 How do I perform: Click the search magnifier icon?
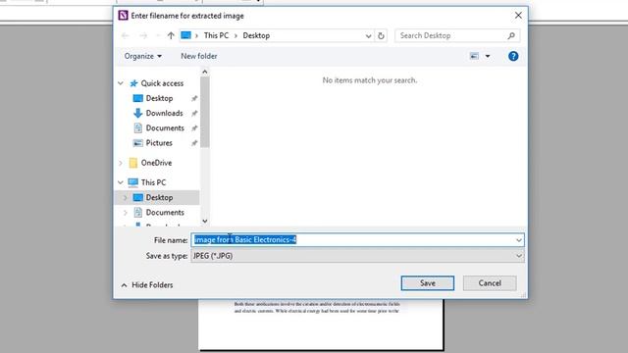pos(511,35)
